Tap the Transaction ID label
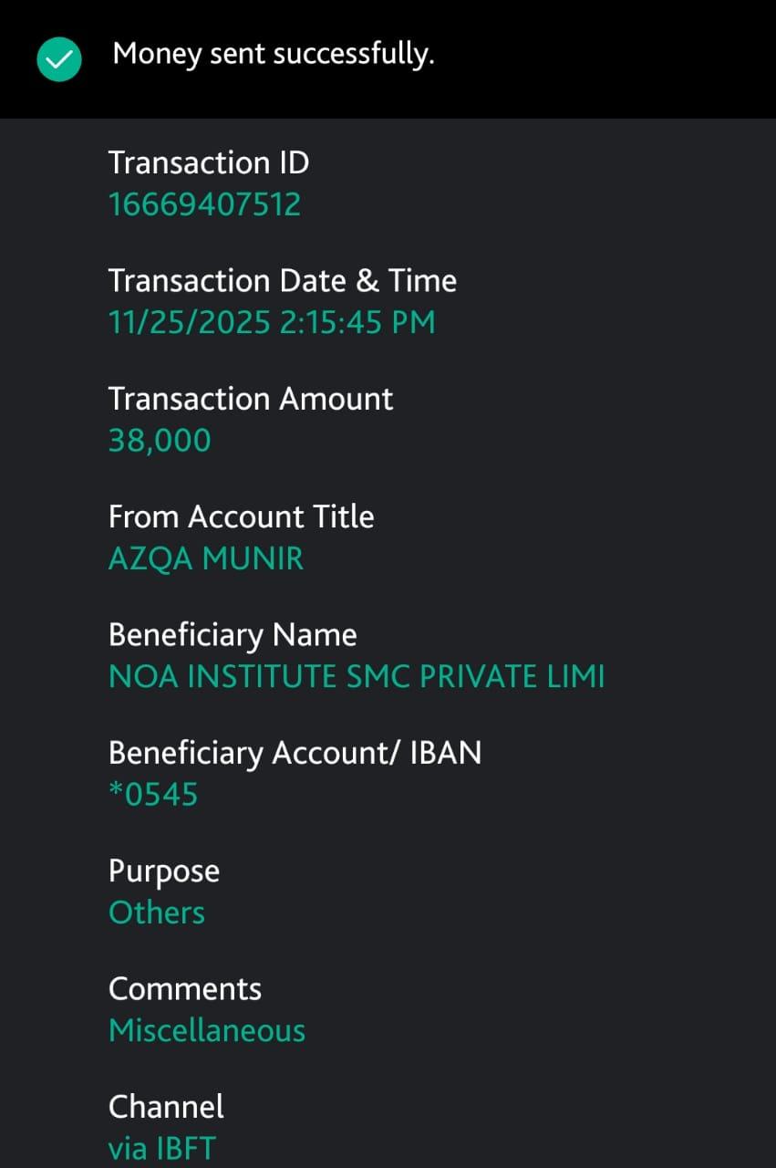Viewport: 776px width, 1168px height. pos(209,162)
